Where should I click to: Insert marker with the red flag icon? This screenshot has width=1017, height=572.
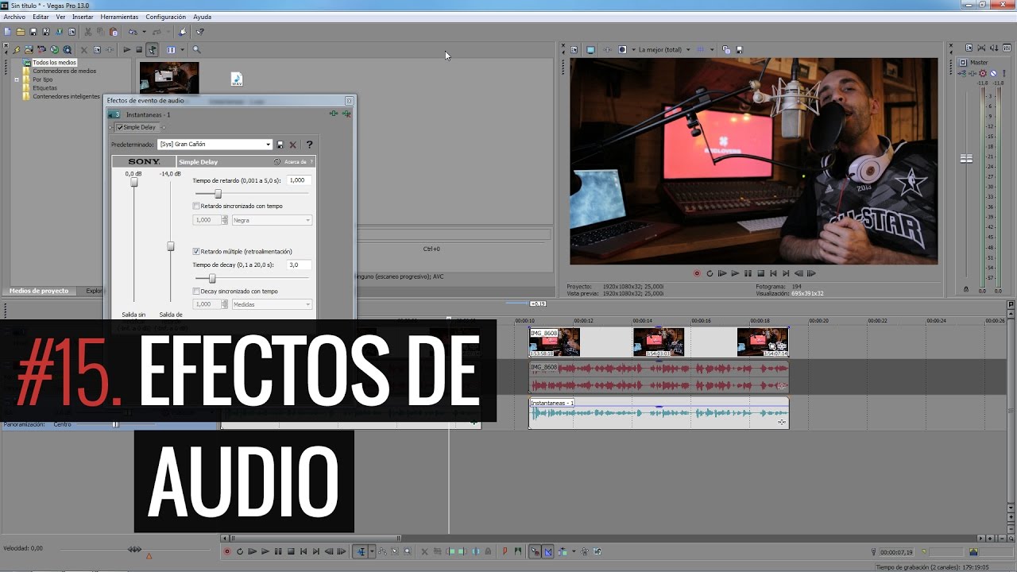pos(505,551)
